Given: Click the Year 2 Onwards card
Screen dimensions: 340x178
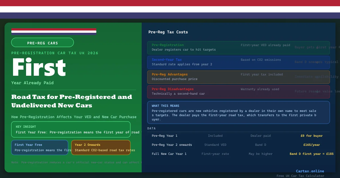Looking at the screenshot, I should coord(101,147).
